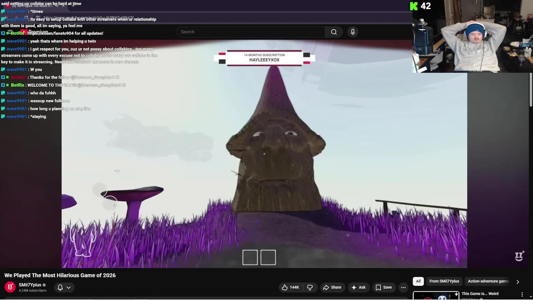Viewport: 533px width, 300px height.
Task: Open the YouTube hamburger guide menu
Action: click(x=10, y=32)
